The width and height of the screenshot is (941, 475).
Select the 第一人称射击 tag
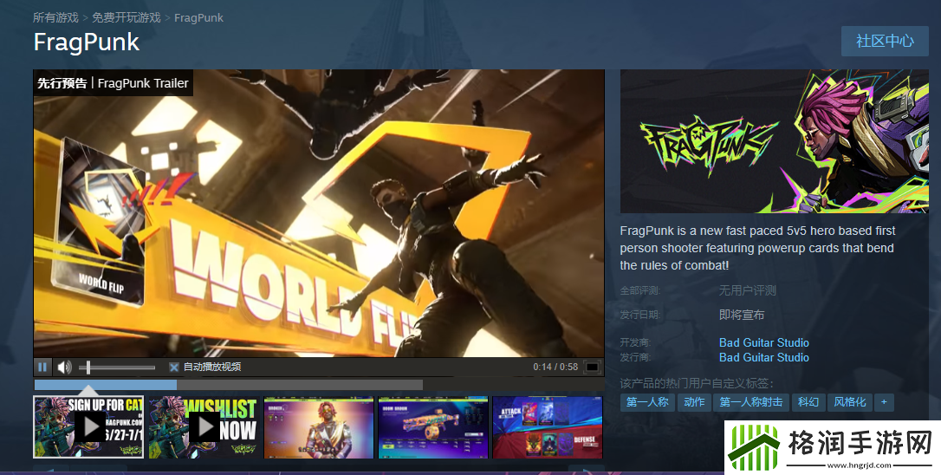(750, 402)
